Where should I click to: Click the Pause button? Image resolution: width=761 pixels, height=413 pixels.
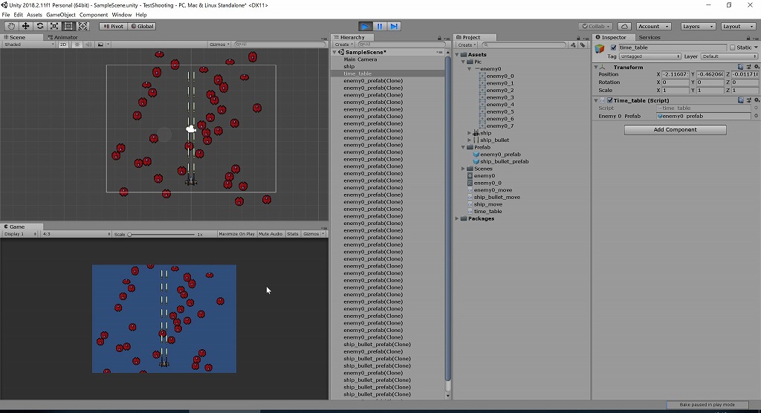click(380, 26)
